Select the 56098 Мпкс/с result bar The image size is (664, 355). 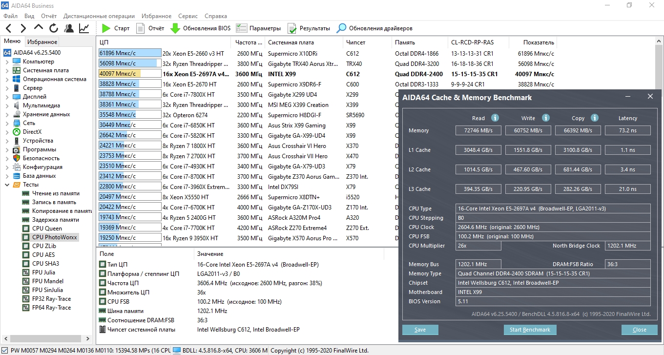tap(130, 63)
